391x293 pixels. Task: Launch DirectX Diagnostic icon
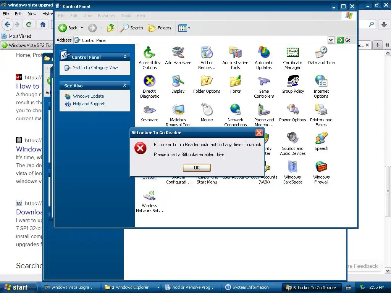coord(149,87)
